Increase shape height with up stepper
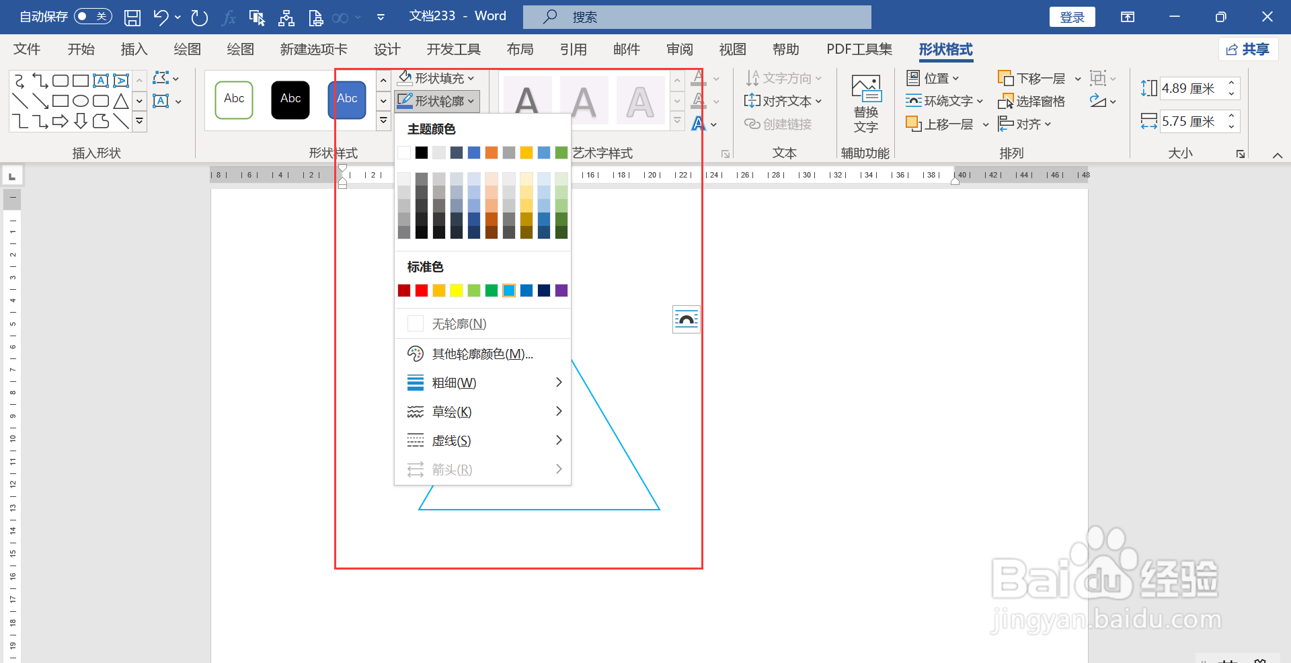The width and height of the screenshot is (1291, 663). click(x=1231, y=83)
